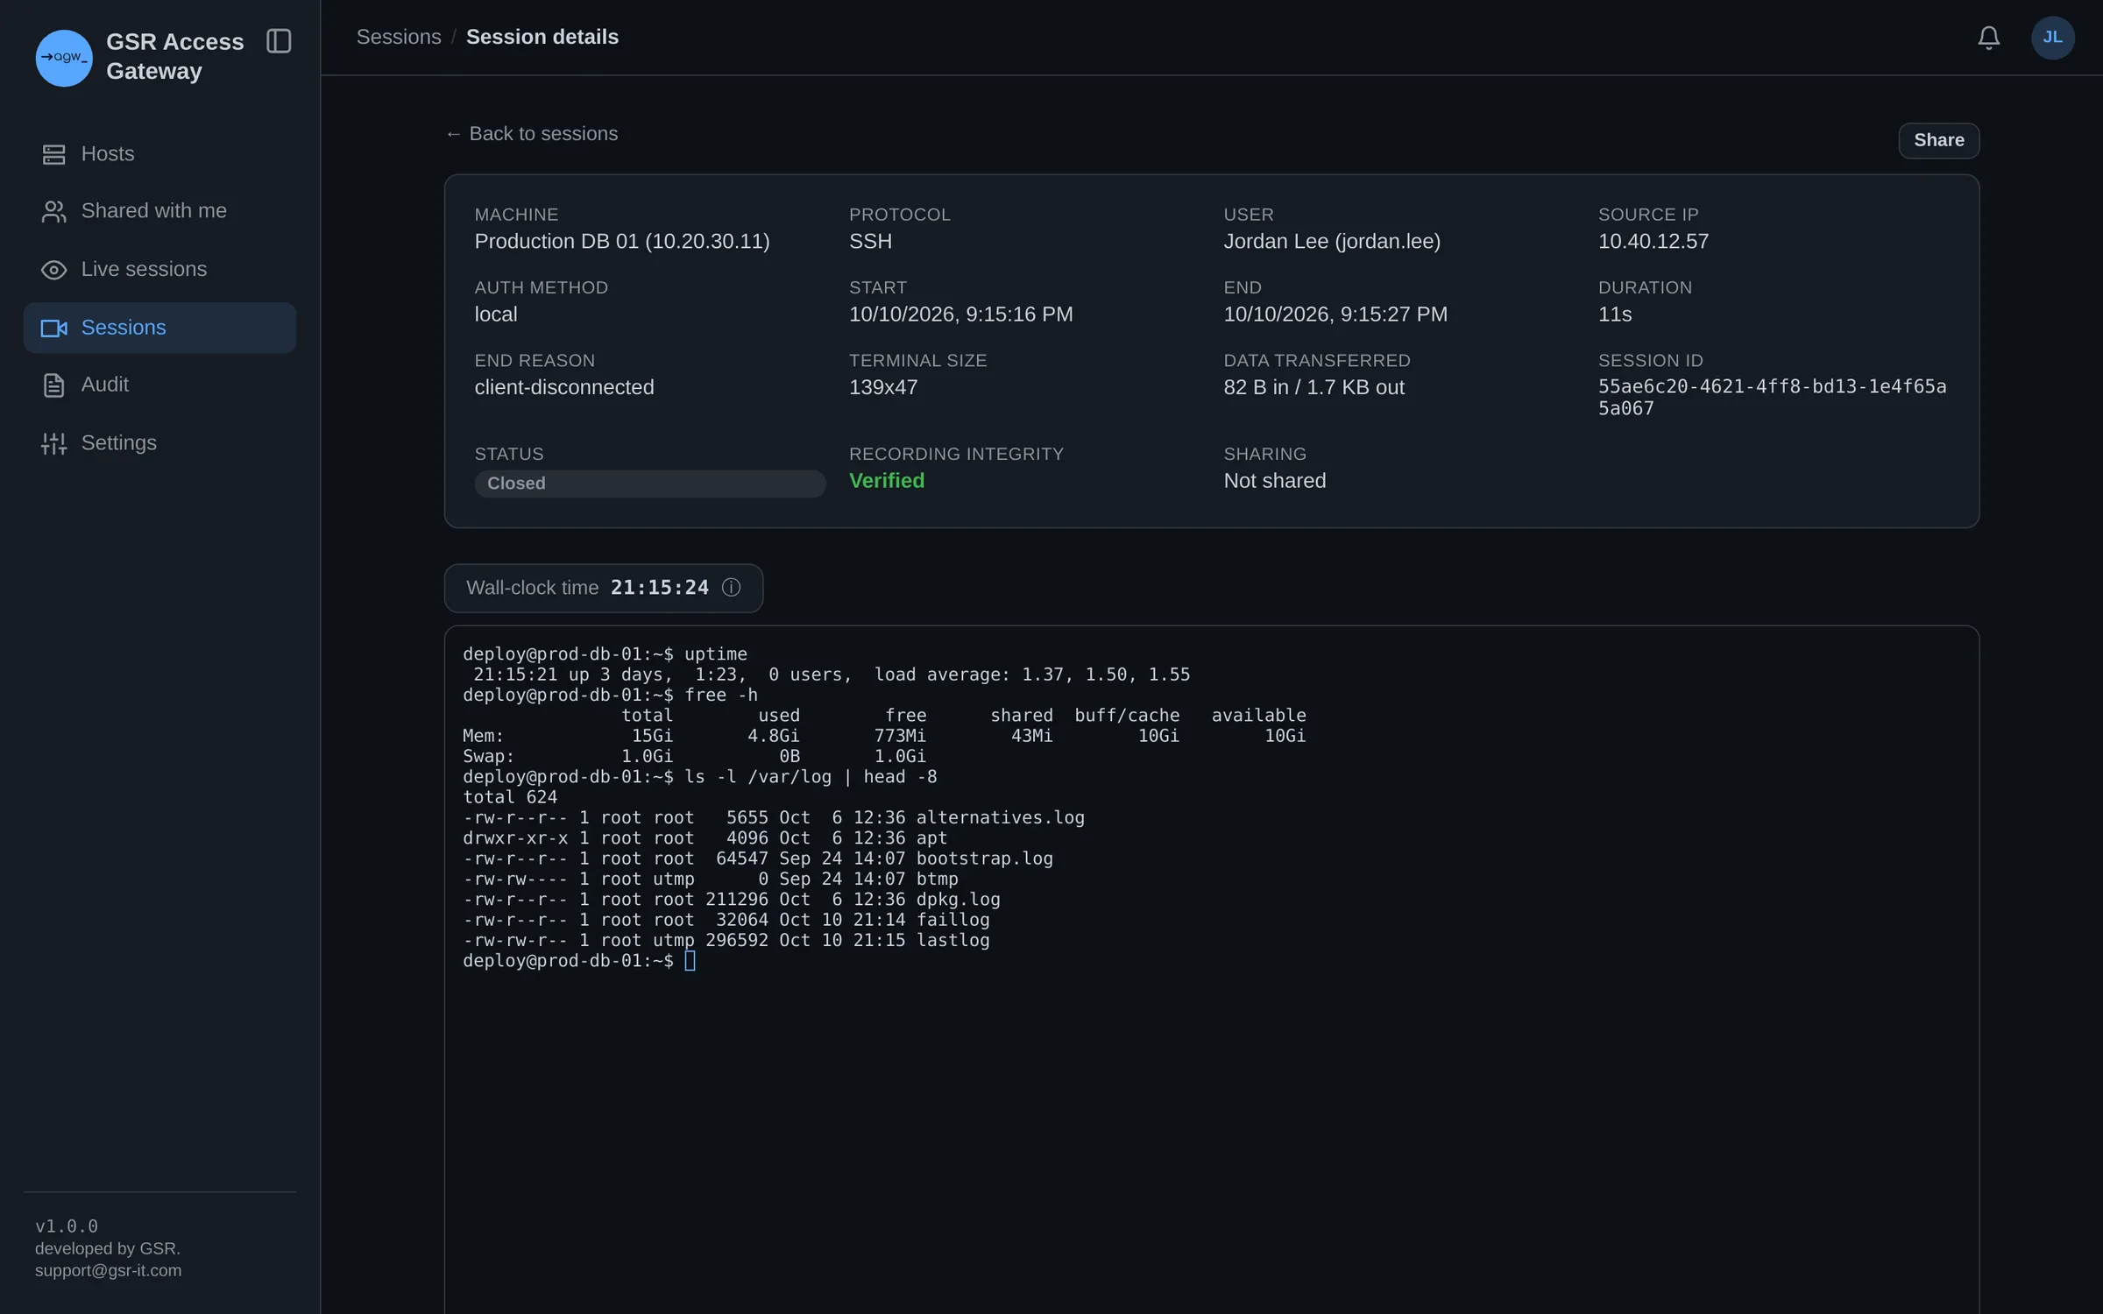Click the Wall-clock time 21:15:24 value
This screenshot has width=2103, height=1314.
point(659,588)
